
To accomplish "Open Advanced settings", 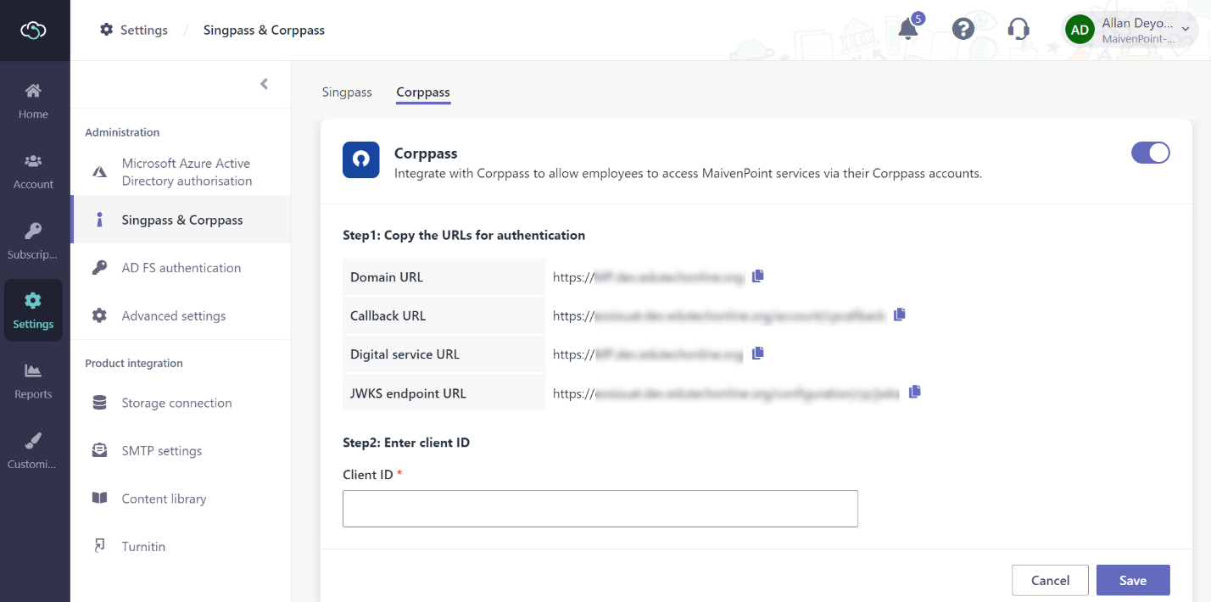I will pos(181,315).
